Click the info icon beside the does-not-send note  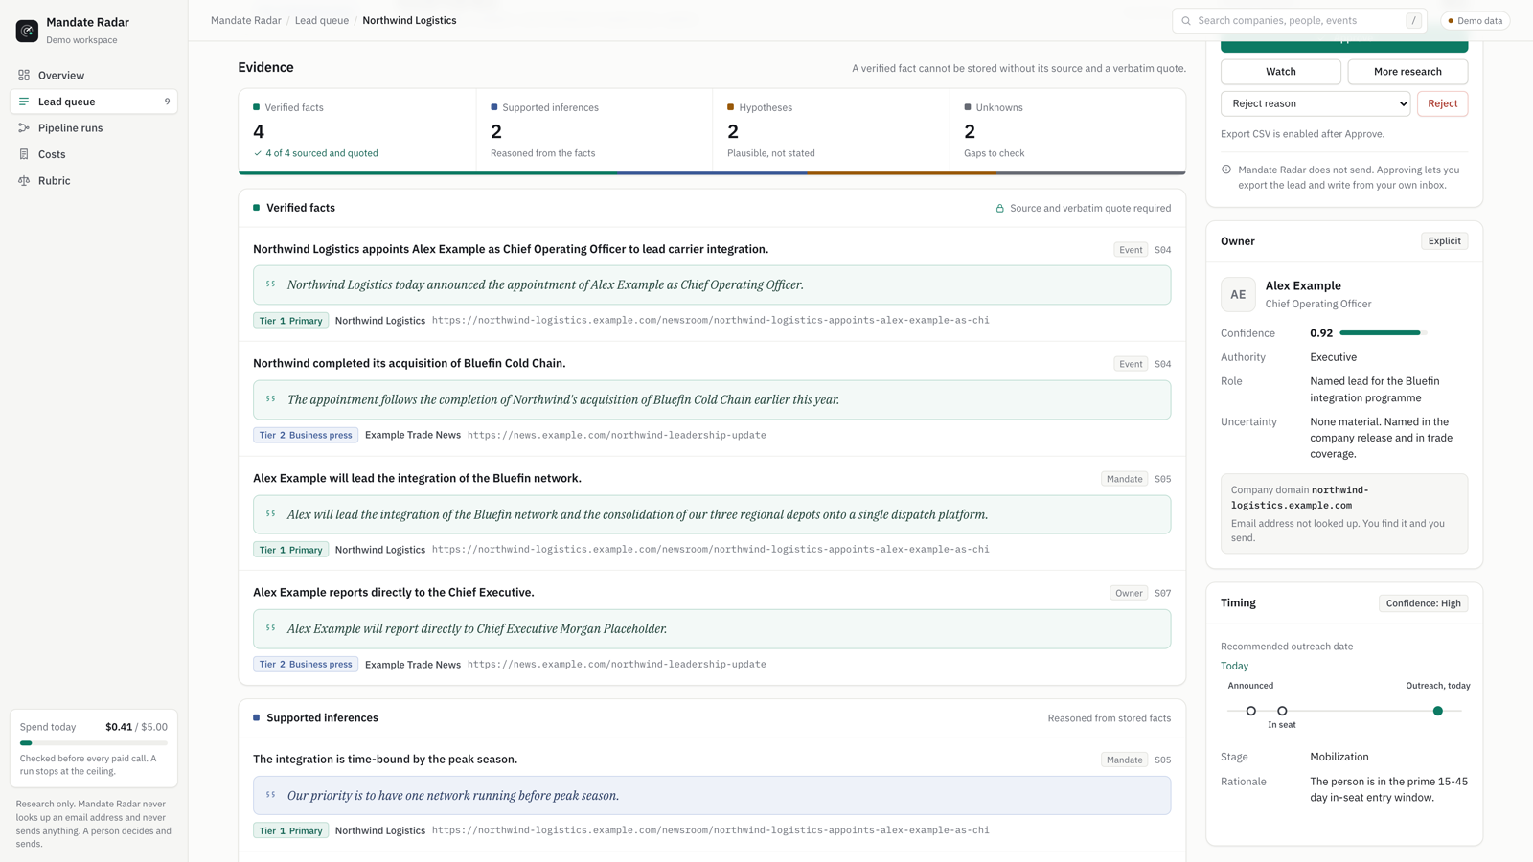[1226, 170]
